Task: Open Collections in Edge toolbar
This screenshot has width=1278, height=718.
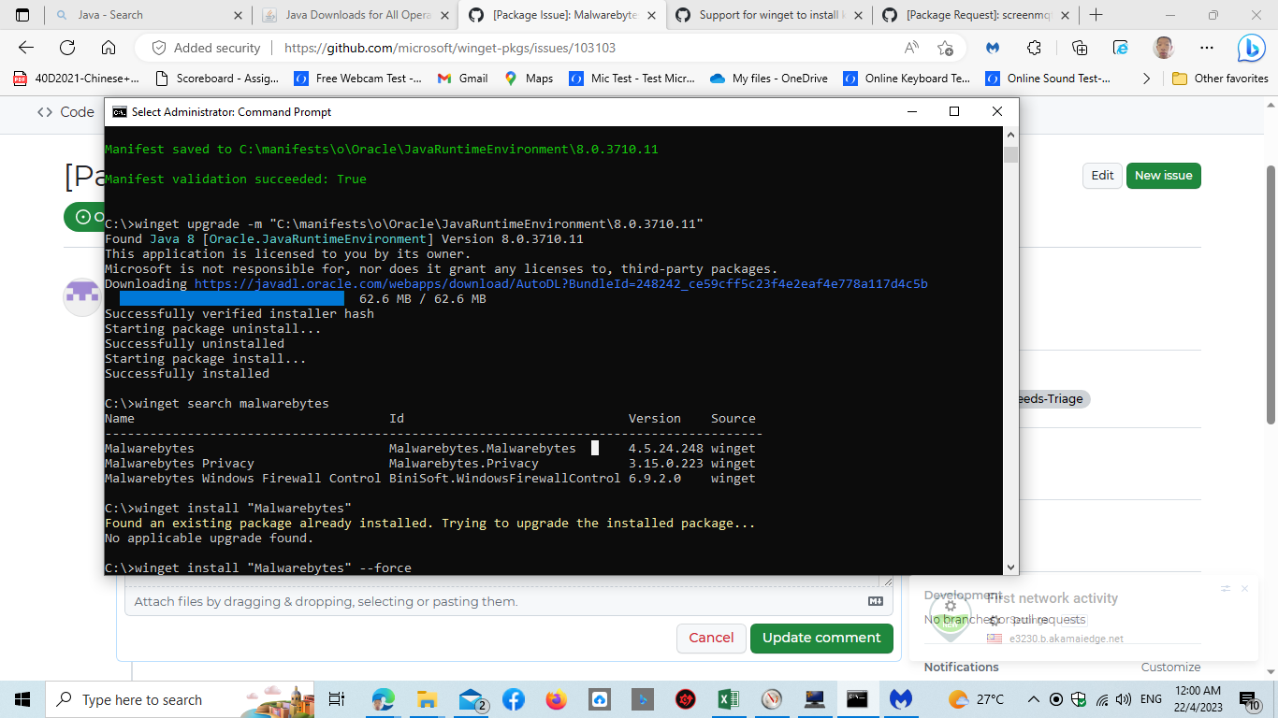Action: point(1080,48)
